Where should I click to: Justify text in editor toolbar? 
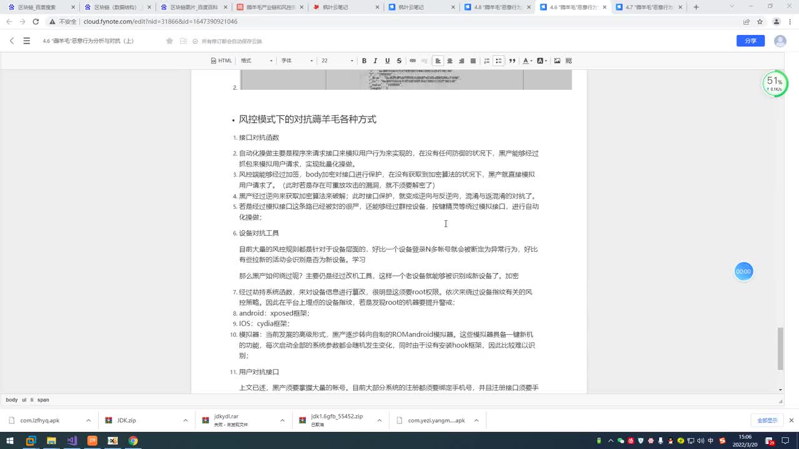click(x=473, y=60)
